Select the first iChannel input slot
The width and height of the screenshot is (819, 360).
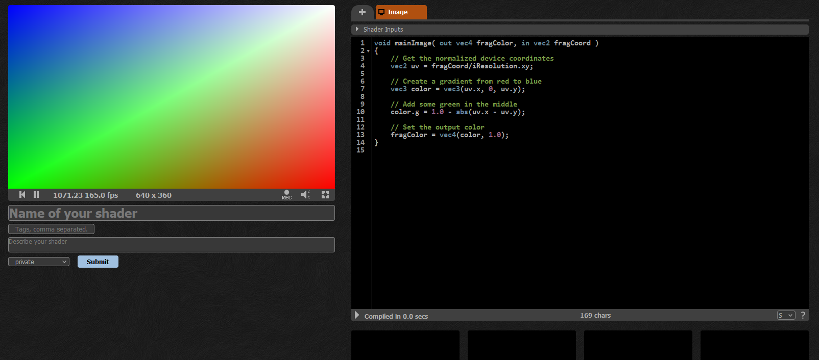point(405,345)
